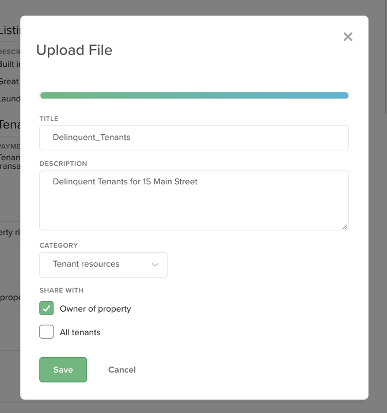387x413 pixels.
Task: Click into the Description text area
Action: coord(194,200)
